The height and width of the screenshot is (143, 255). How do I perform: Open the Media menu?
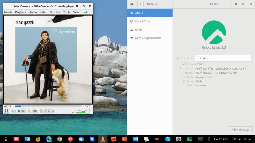[8, 12]
